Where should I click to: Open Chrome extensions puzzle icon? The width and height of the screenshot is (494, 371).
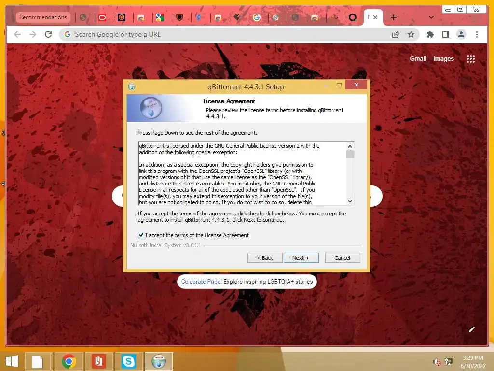(430, 34)
